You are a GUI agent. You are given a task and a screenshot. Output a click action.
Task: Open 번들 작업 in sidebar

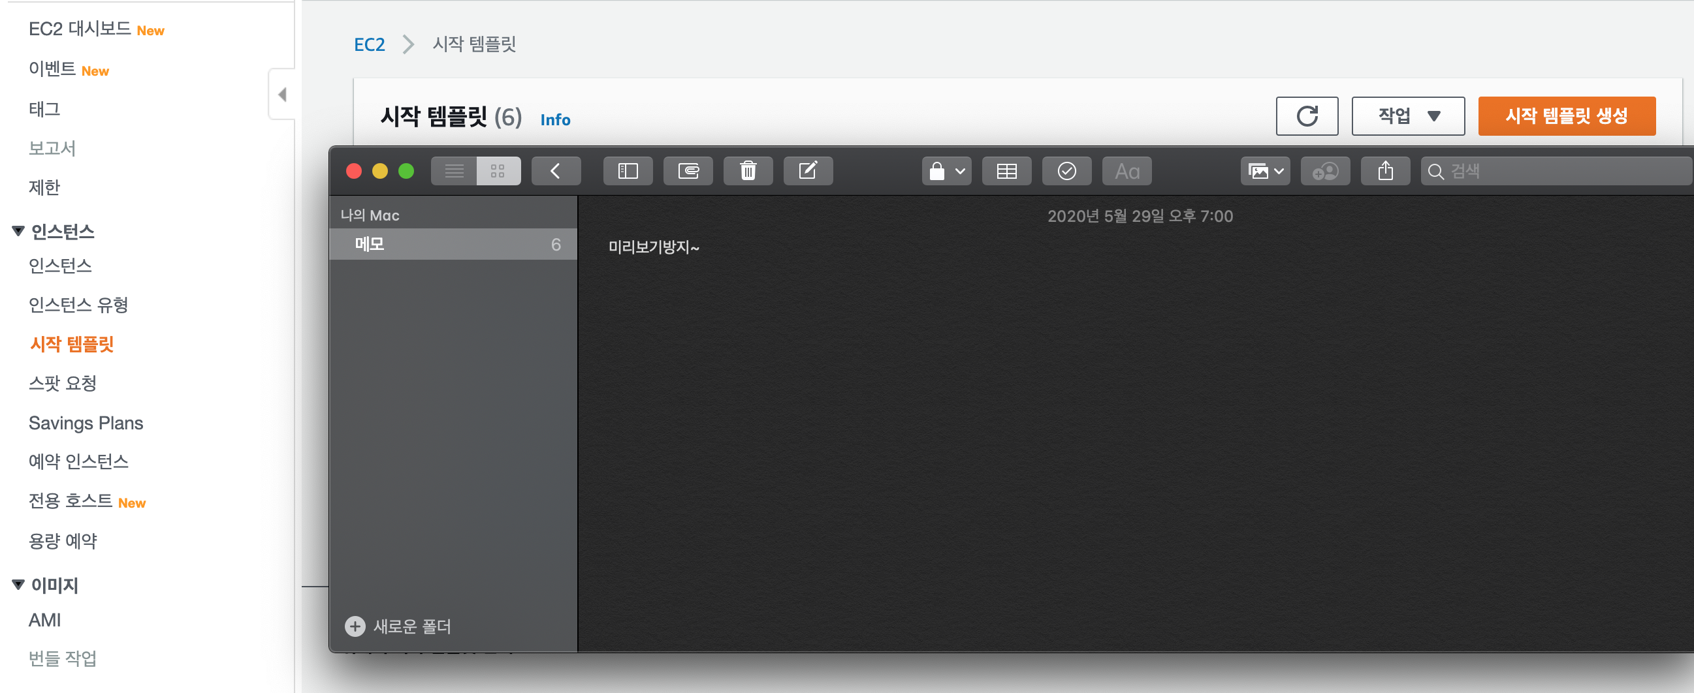click(x=63, y=658)
